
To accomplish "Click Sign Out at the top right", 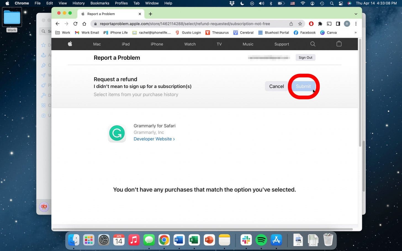I will tap(305, 57).
